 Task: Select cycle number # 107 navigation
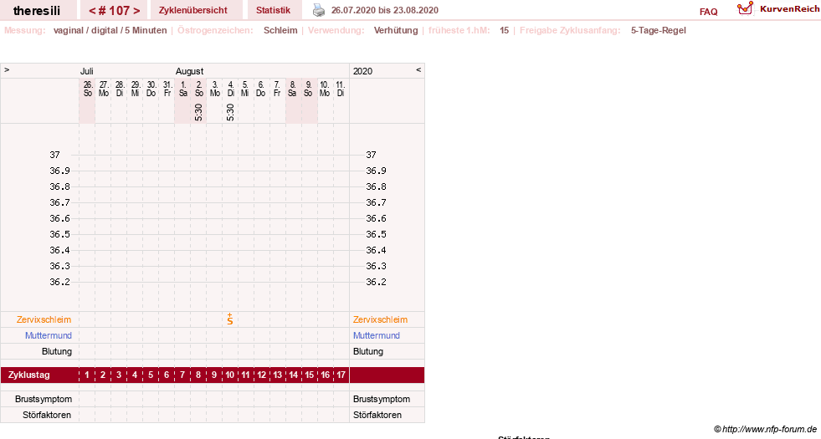(114, 11)
